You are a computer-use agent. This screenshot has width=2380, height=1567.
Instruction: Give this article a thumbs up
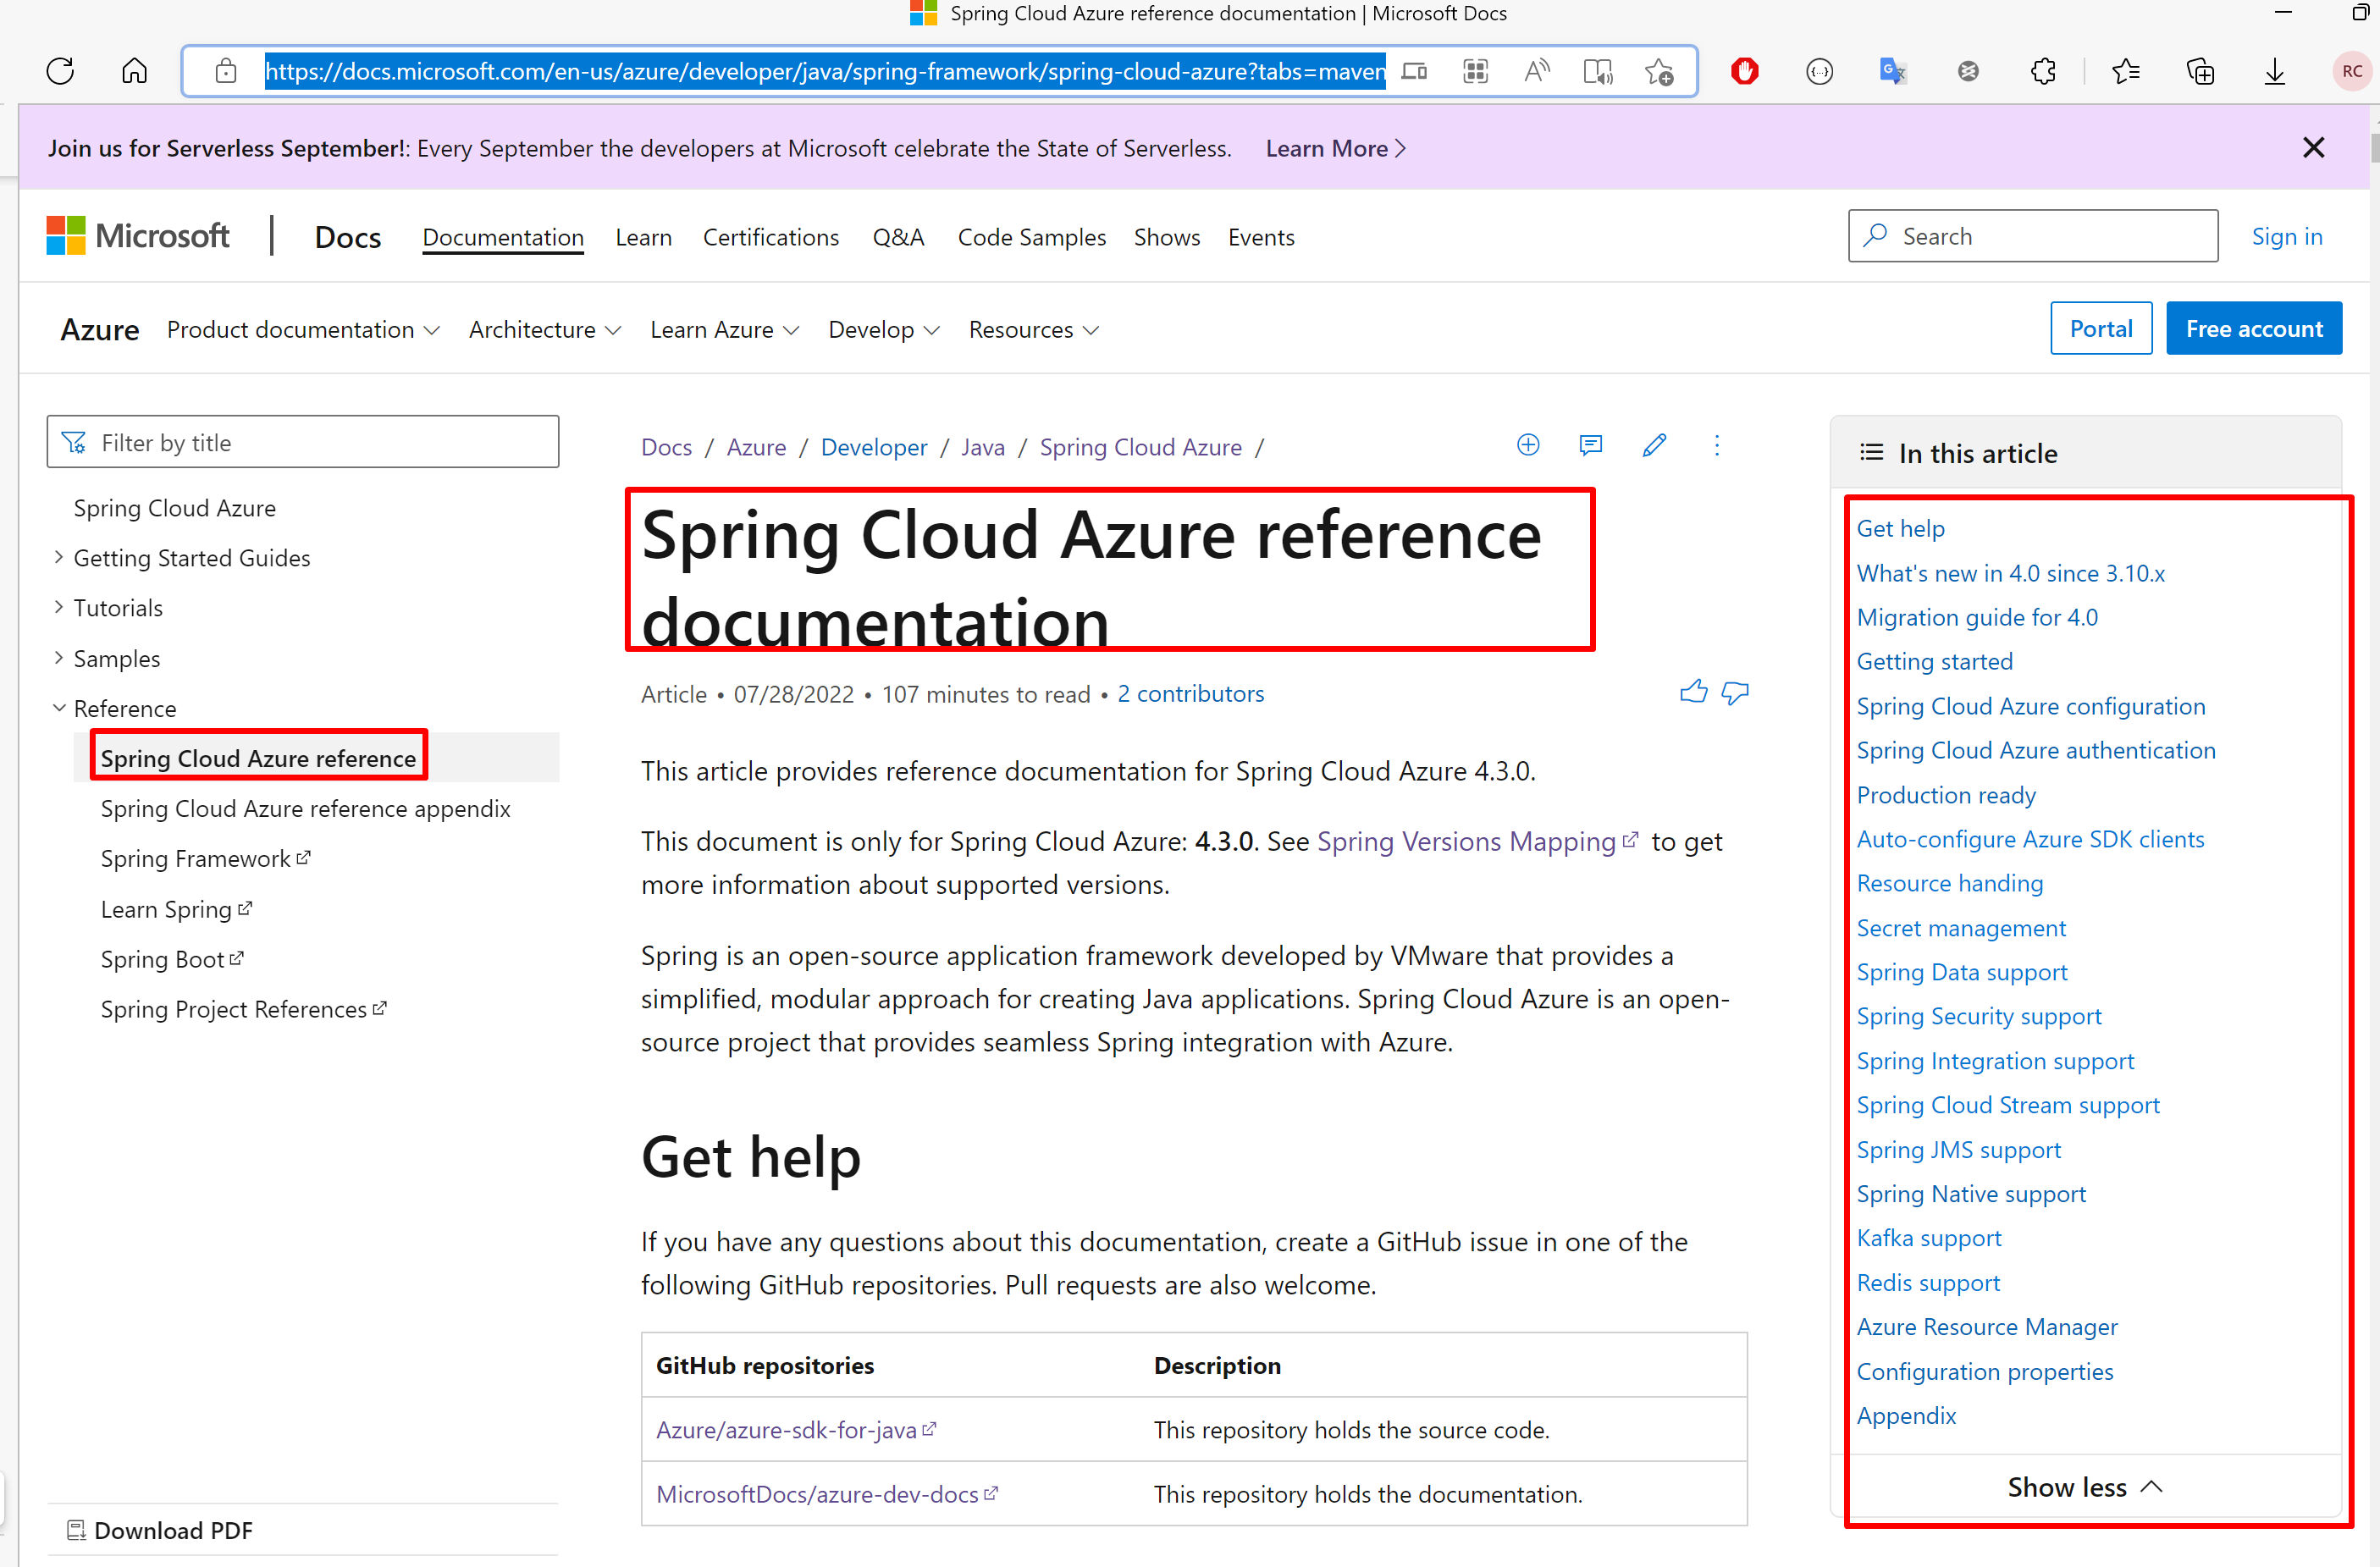click(x=1694, y=690)
